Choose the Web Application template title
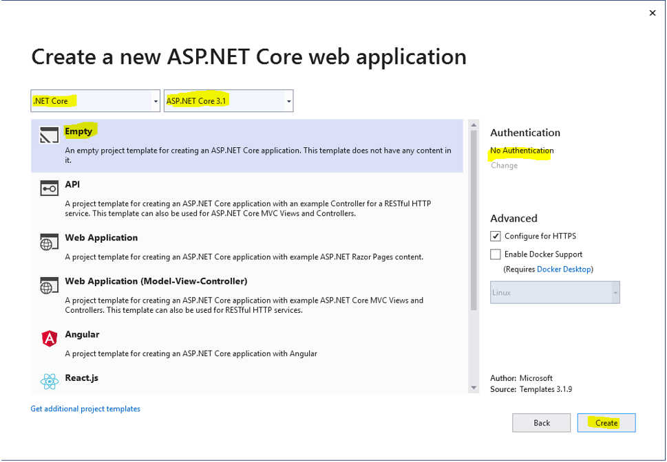This screenshot has width=667, height=462. click(x=101, y=238)
